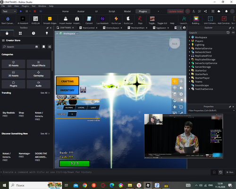Click the command bar input
This screenshot has width=236, height=189.
[x=105, y=172]
